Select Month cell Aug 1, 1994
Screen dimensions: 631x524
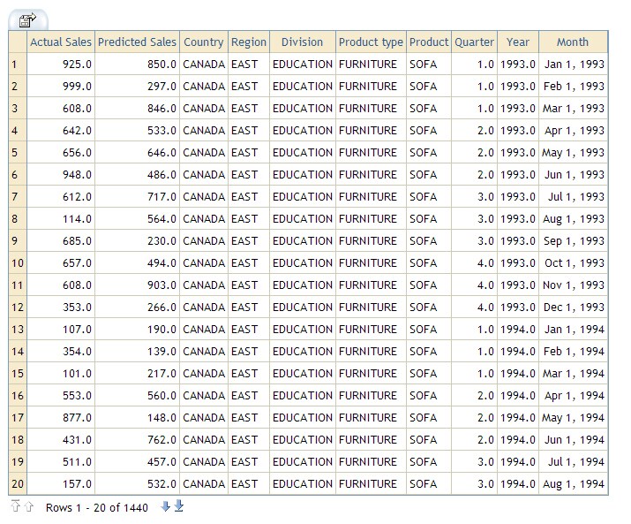573,483
